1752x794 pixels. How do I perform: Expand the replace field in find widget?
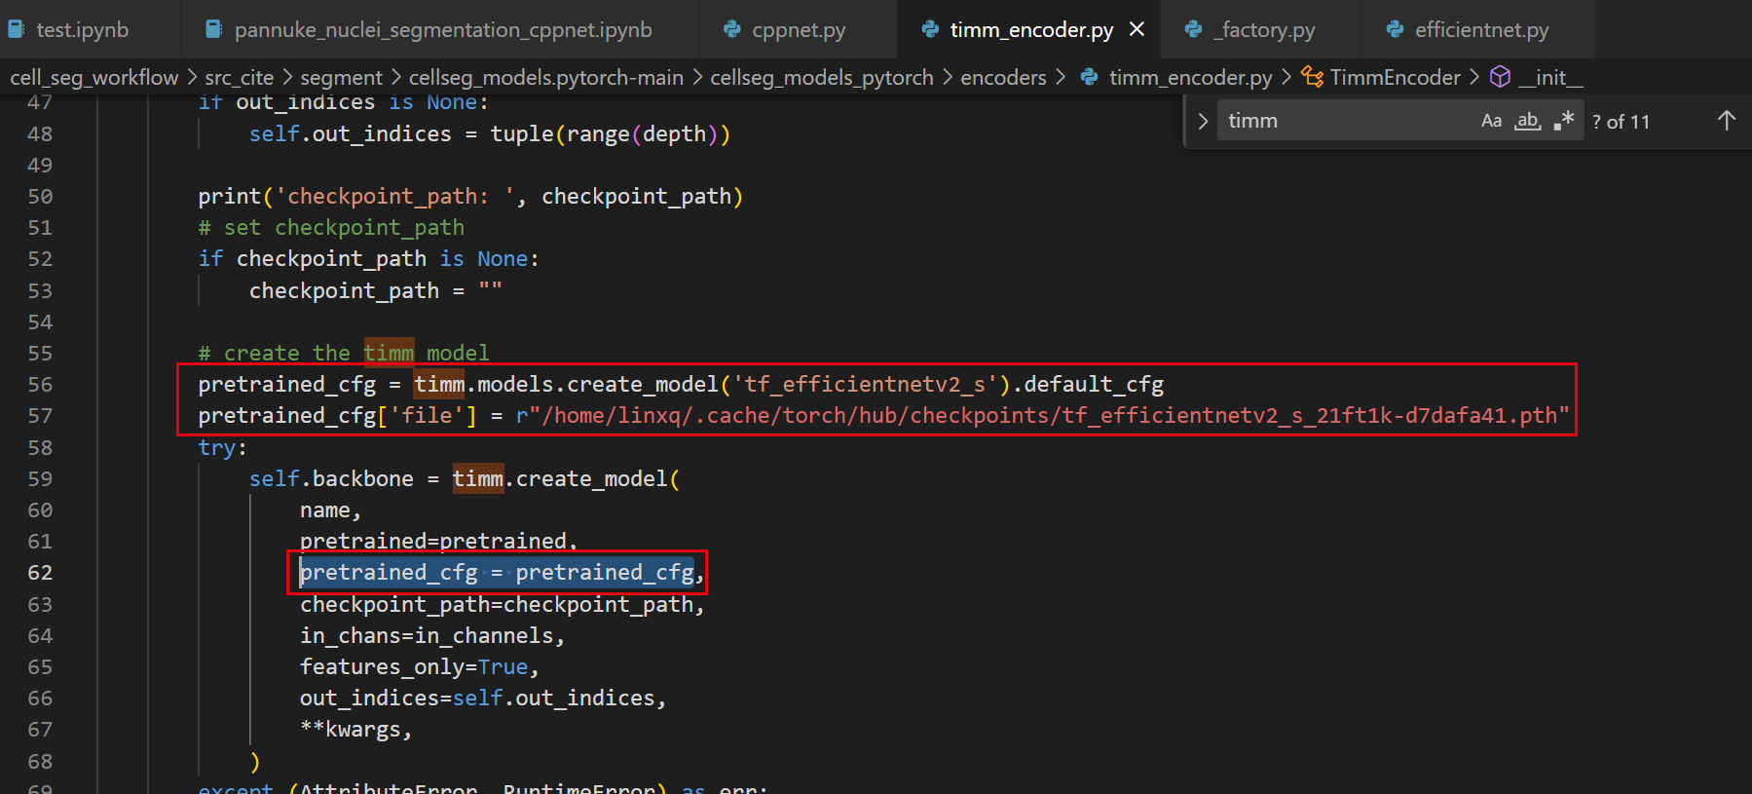(1203, 121)
